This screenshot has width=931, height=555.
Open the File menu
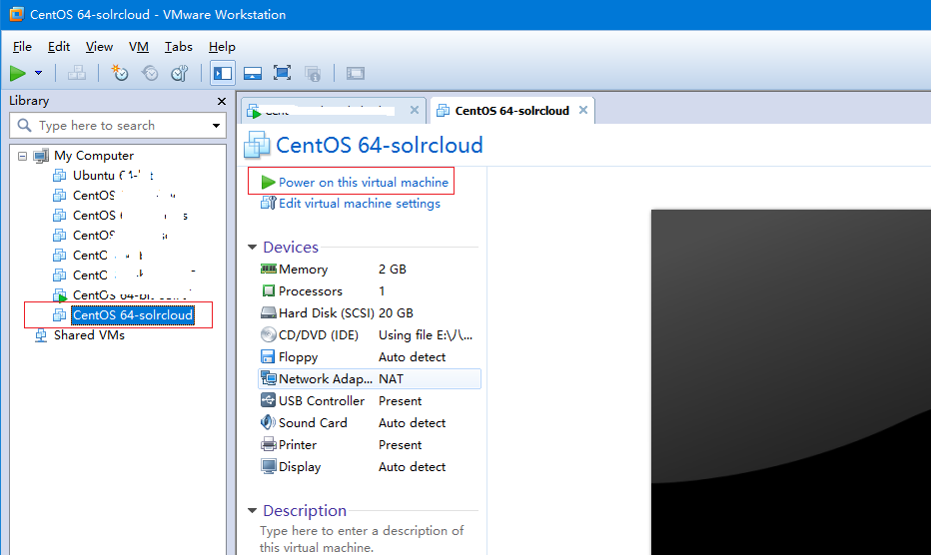click(22, 46)
